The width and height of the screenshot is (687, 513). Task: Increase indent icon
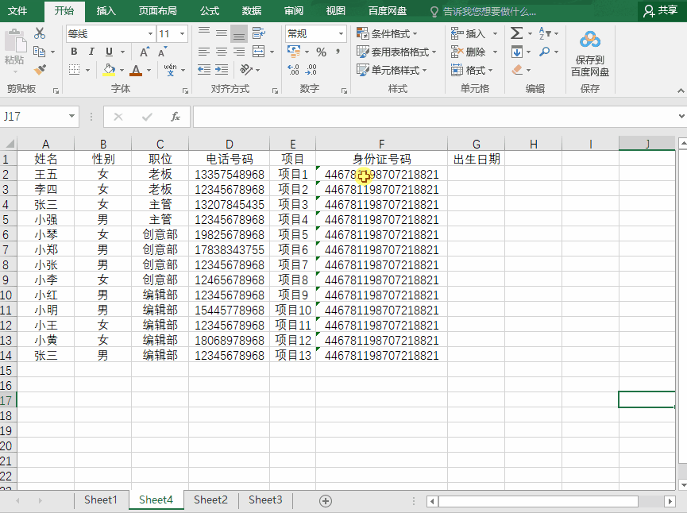[222, 70]
